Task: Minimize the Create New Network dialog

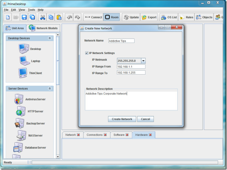Action: pyautogui.click(x=161, y=27)
